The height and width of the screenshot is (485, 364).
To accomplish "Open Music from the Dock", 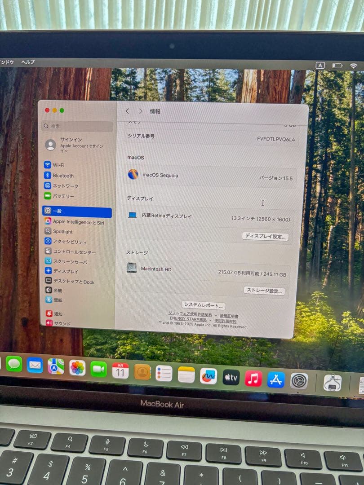I will click(253, 379).
